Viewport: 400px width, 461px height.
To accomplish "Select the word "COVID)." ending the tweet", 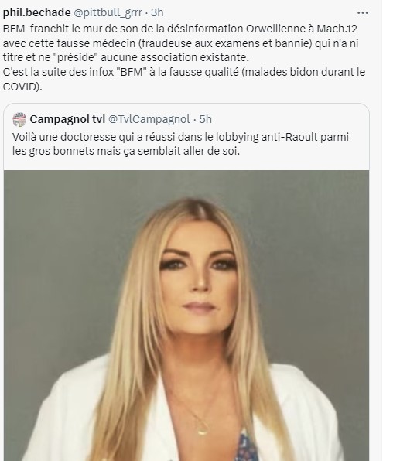I will (x=22, y=87).
